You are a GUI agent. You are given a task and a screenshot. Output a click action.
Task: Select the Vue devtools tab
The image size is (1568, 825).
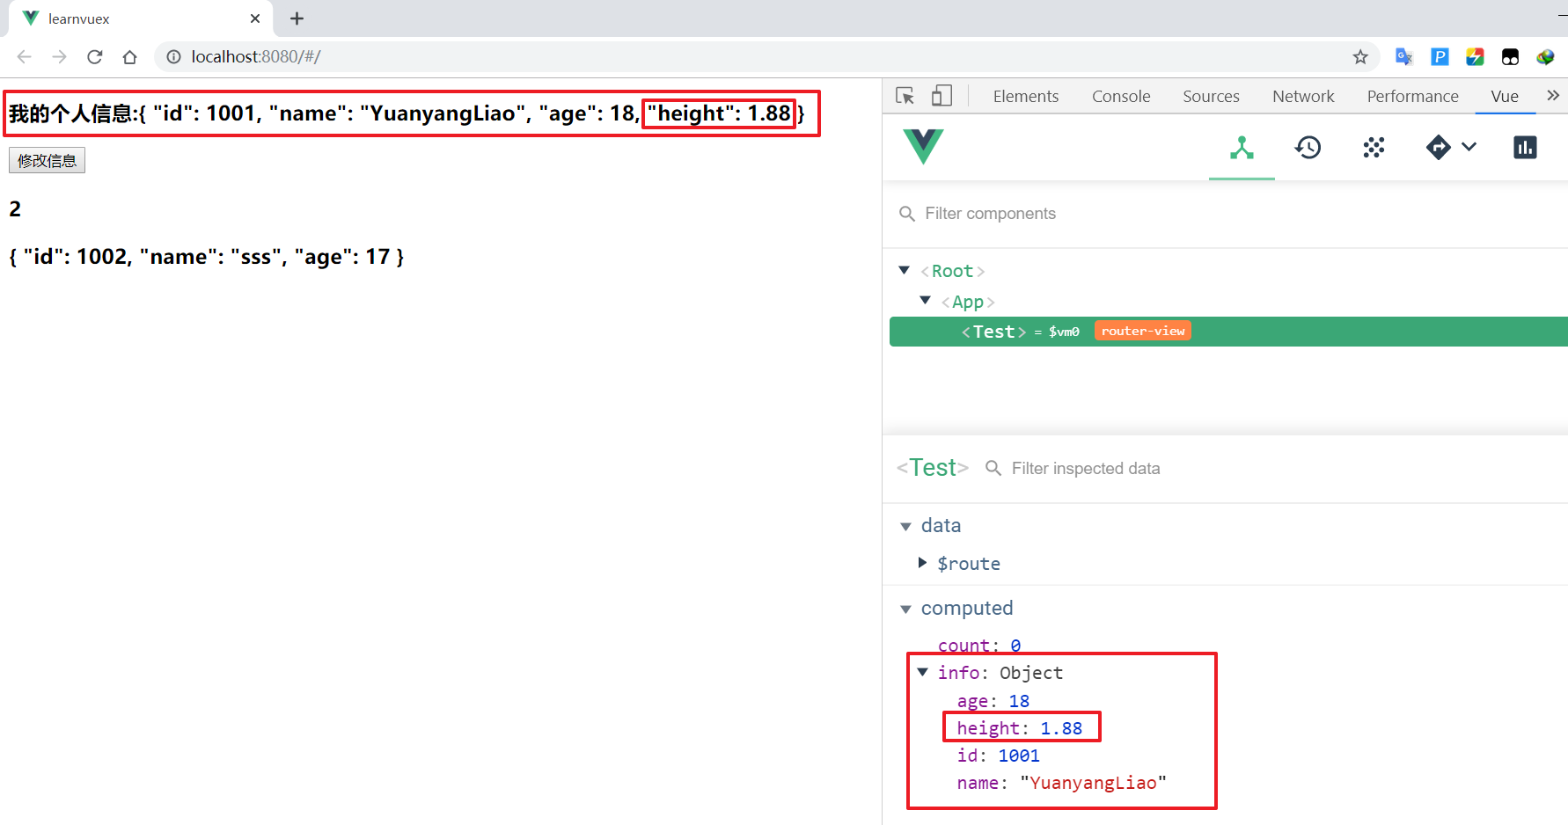(x=1505, y=97)
